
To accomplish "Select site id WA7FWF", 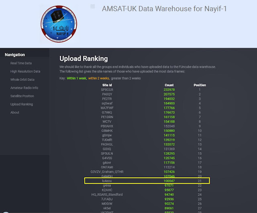I will [x=107, y=108].
